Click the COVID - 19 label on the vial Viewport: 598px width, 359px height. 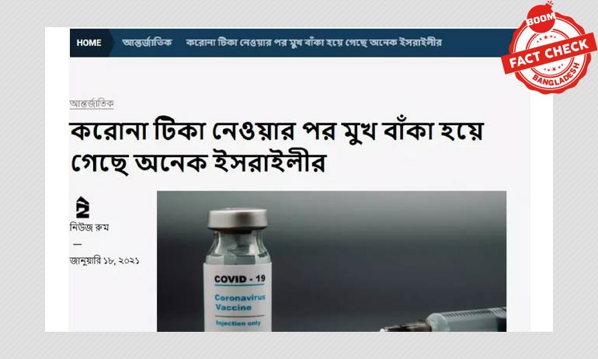[239, 279]
